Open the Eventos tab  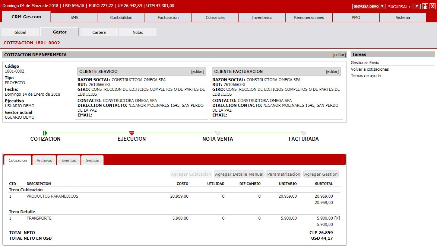pos(69,160)
